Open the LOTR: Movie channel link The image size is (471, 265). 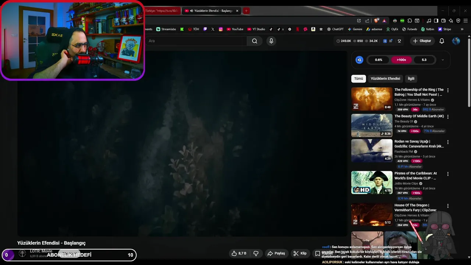pyautogui.click(x=41, y=251)
